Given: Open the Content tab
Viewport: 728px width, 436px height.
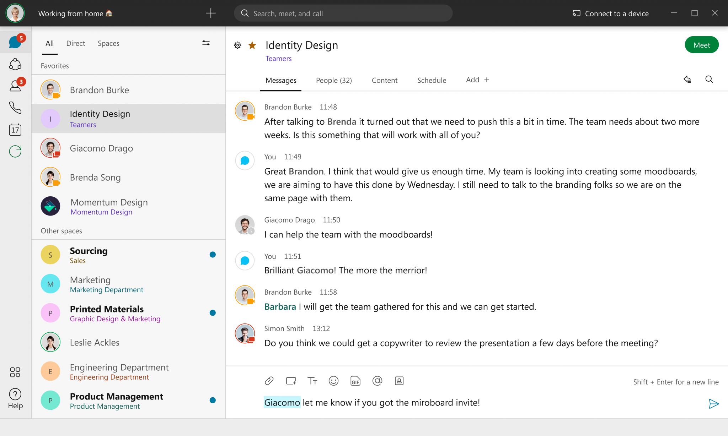Looking at the screenshot, I should pos(385,80).
